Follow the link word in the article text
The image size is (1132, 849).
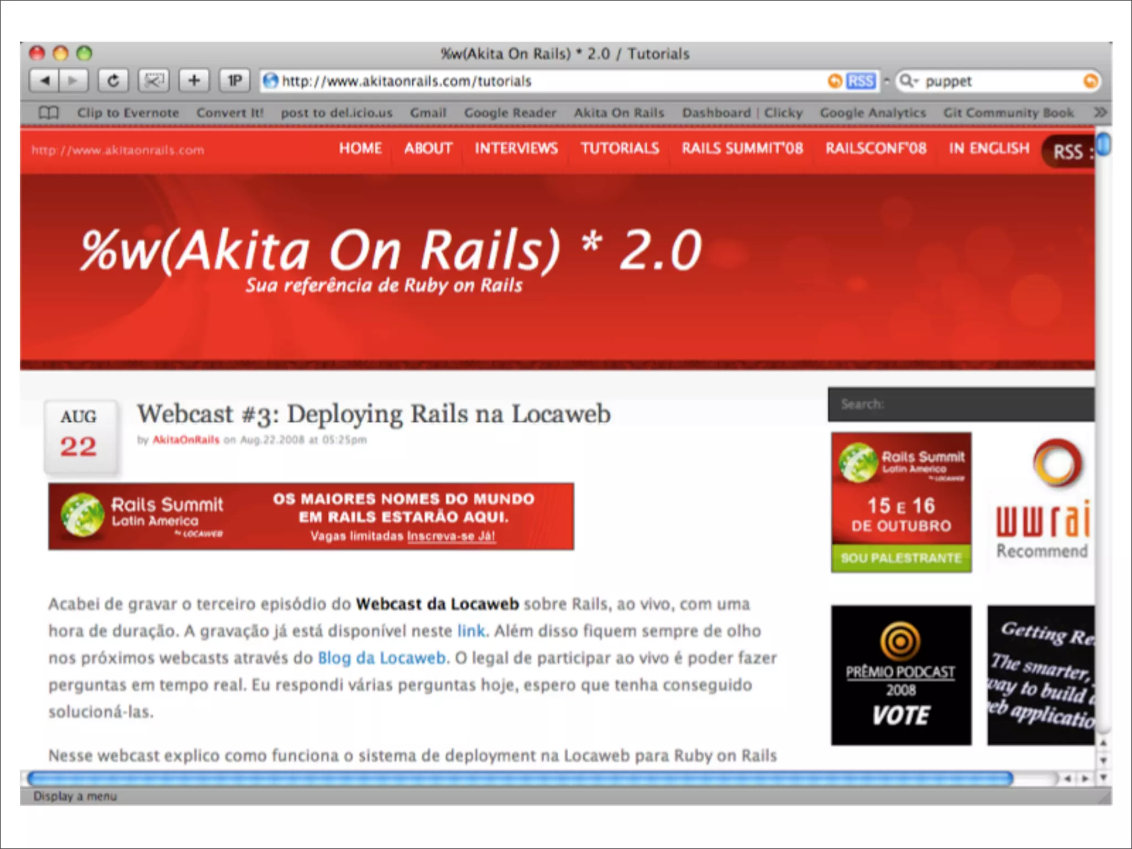coord(471,631)
